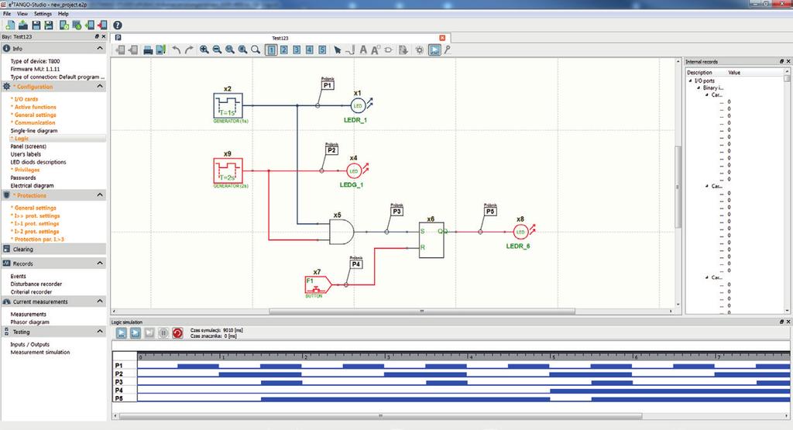Collapse the Current measurements section

pyautogui.click(x=100, y=301)
